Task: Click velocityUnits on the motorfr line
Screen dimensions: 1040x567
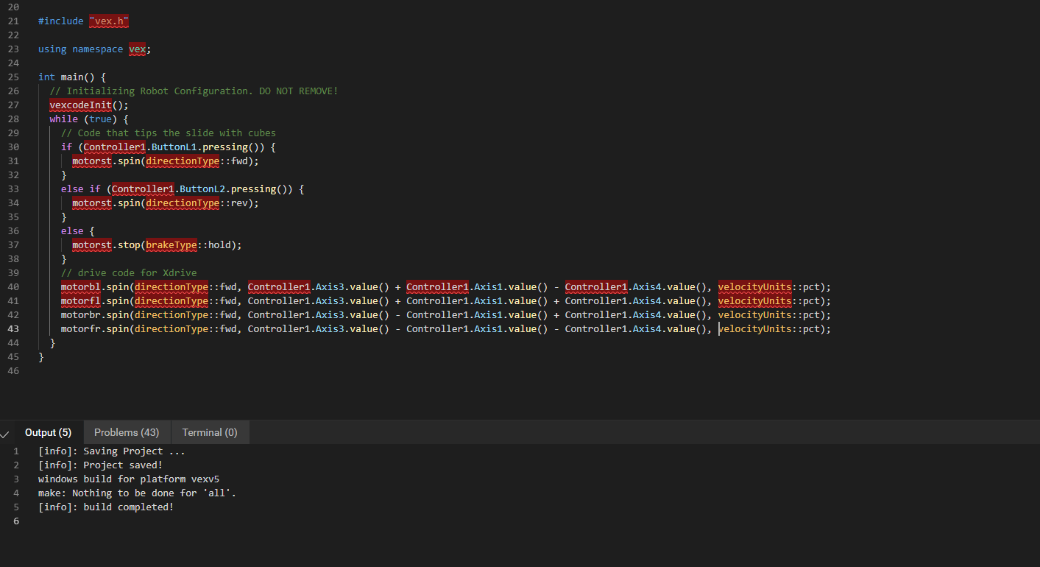Action: click(x=754, y=329)
